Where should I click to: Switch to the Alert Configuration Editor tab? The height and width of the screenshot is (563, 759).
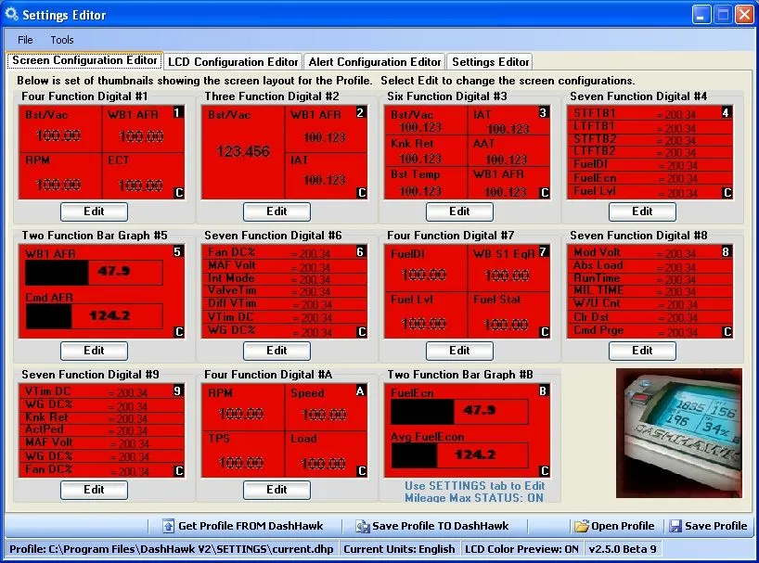point(375,62)
